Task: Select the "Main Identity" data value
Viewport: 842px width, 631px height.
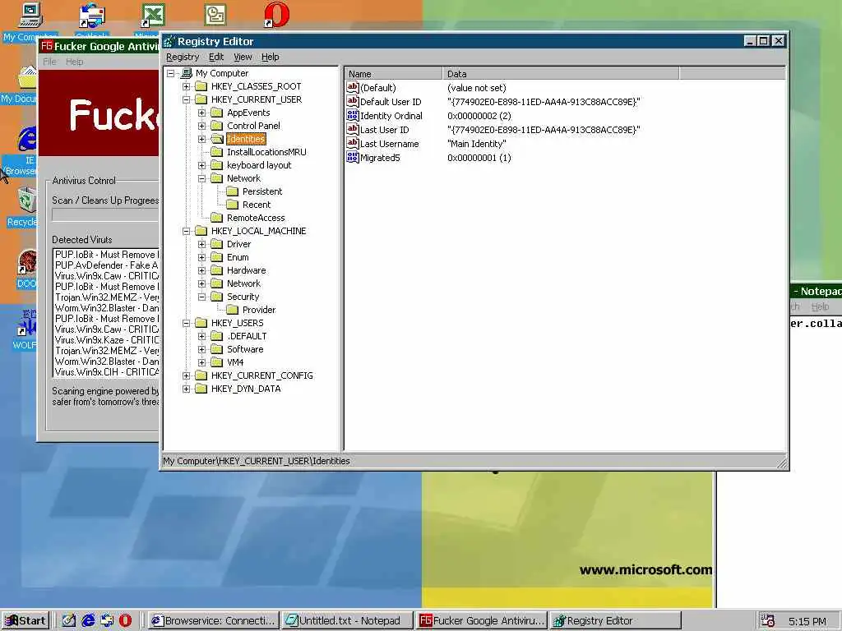Action: click(x=476, y=144)
